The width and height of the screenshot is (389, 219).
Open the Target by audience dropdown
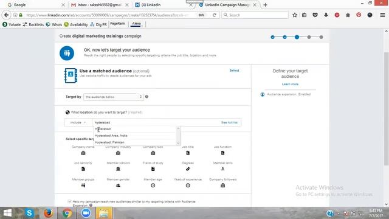tap(114, 97)
